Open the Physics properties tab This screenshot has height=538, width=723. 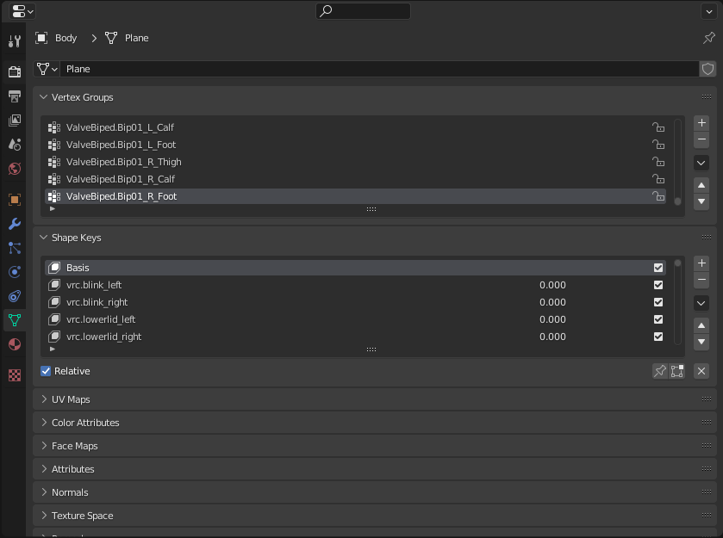(15, 272)
